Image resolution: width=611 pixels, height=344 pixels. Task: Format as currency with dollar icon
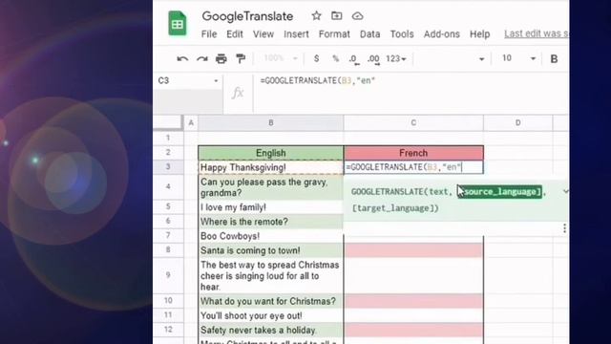click(316, 58)
